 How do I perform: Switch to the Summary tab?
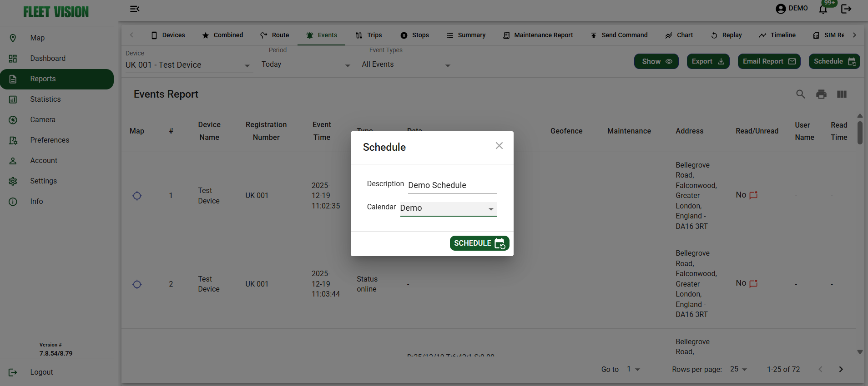(x=466, y=35)
